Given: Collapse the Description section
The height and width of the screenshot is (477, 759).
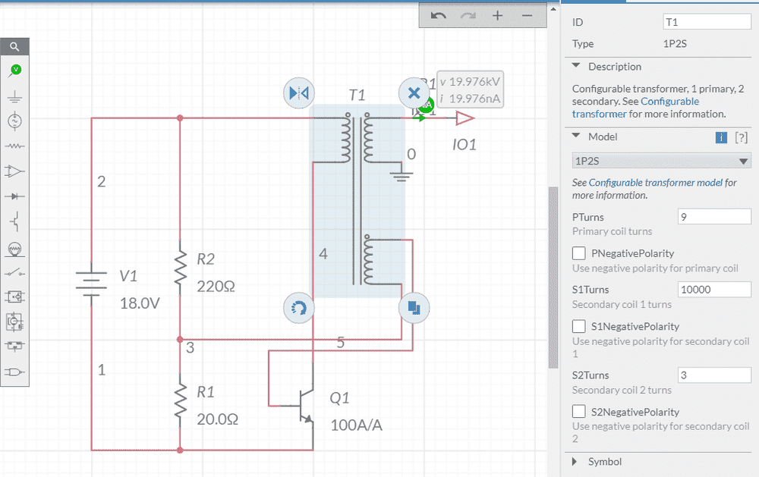Looking at the screenshot, I should [577, 67].
